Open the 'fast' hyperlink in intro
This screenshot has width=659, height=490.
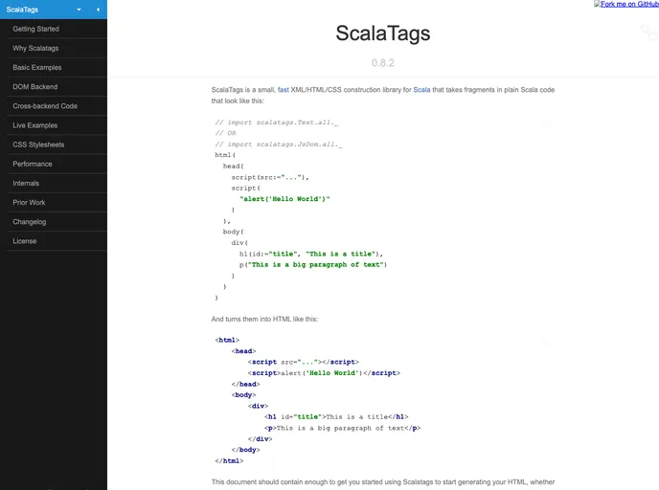(284, 90)
